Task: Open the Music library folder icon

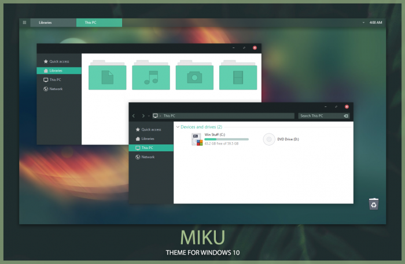Action: tap(151, 75)
